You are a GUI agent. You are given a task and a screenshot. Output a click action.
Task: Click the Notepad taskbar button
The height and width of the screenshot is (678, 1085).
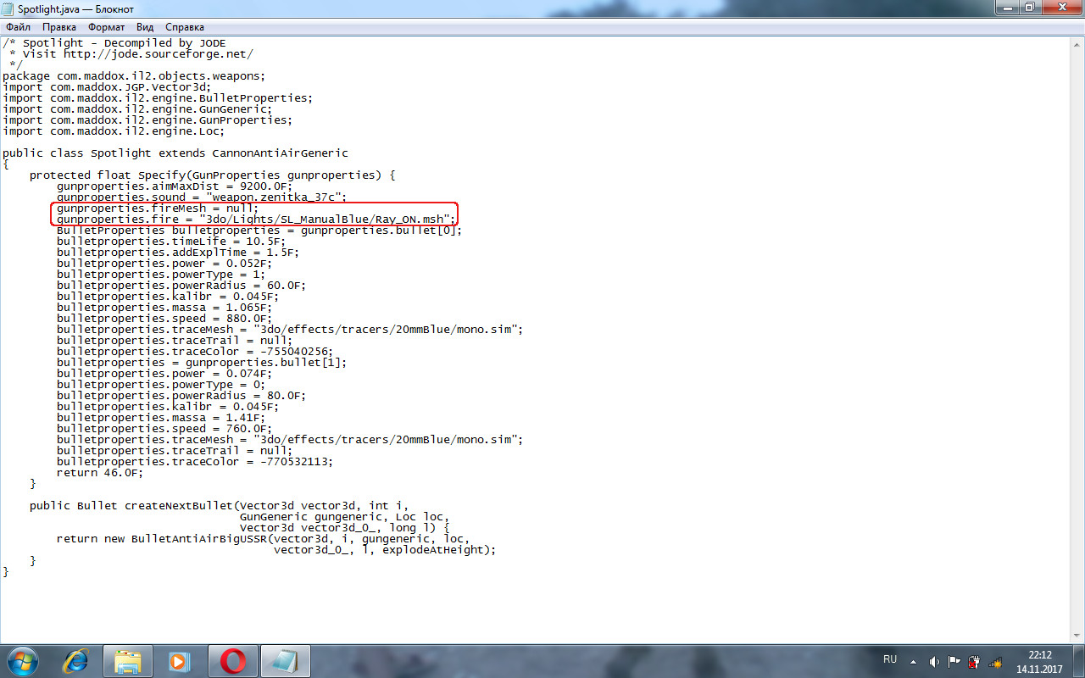tap(285, 660)
